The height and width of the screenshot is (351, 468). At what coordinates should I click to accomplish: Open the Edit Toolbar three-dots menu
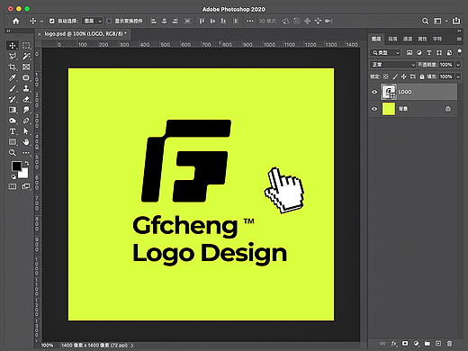point(26,153)
